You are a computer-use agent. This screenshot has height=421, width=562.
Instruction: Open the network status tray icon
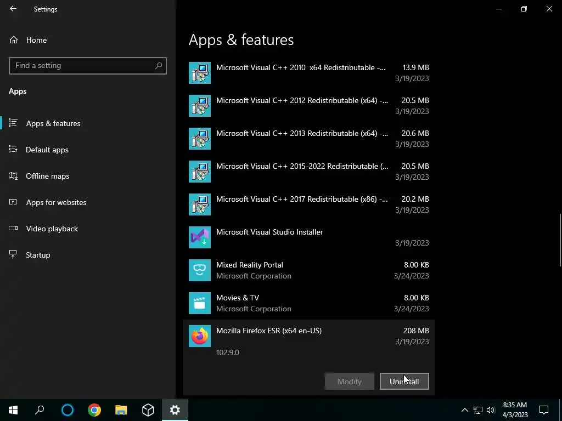(478, 410)
